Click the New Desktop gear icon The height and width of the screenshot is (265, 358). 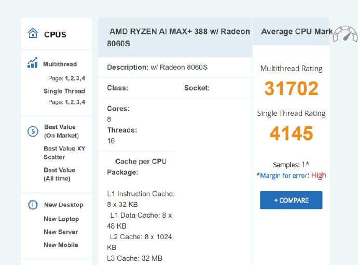coord(33,205)
